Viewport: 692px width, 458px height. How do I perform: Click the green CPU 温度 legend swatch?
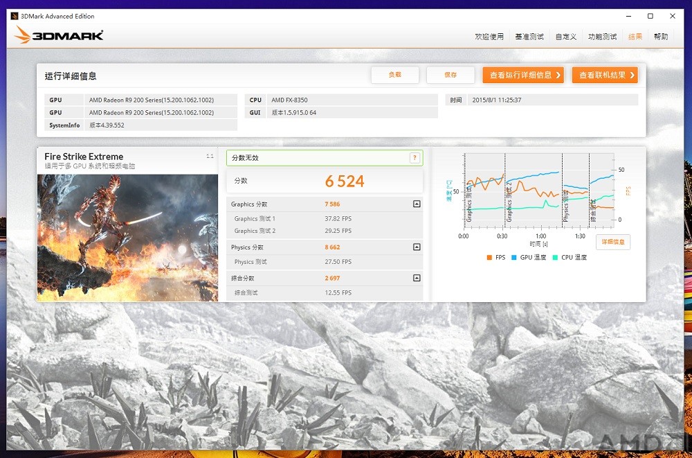555,257
